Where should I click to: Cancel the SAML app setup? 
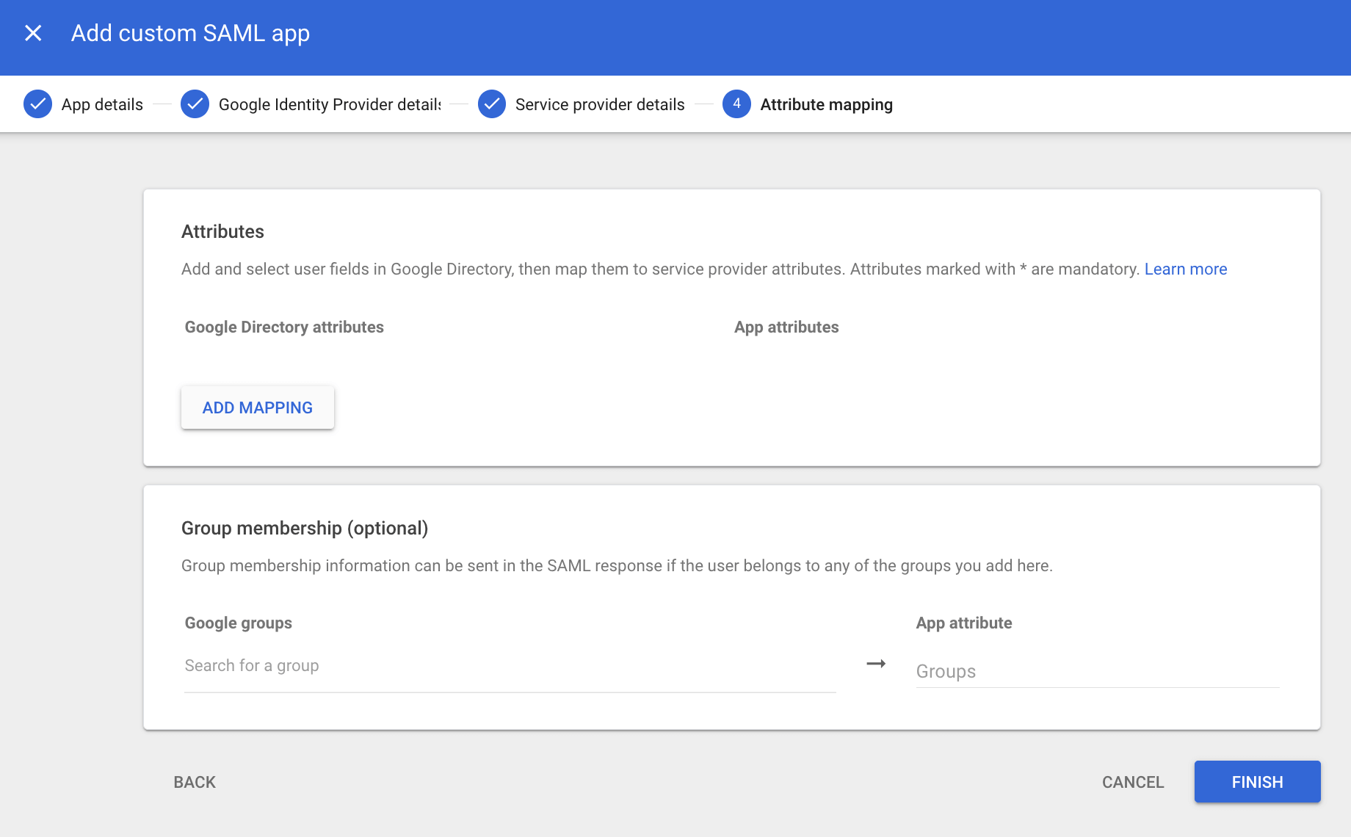(1132, 782)
